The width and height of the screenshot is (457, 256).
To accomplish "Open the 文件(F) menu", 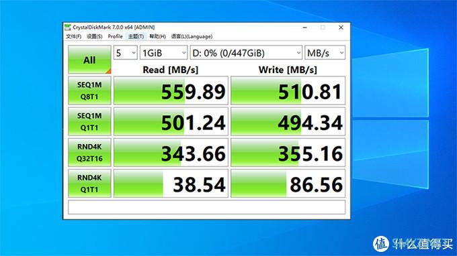I will [x=73, y=36].
